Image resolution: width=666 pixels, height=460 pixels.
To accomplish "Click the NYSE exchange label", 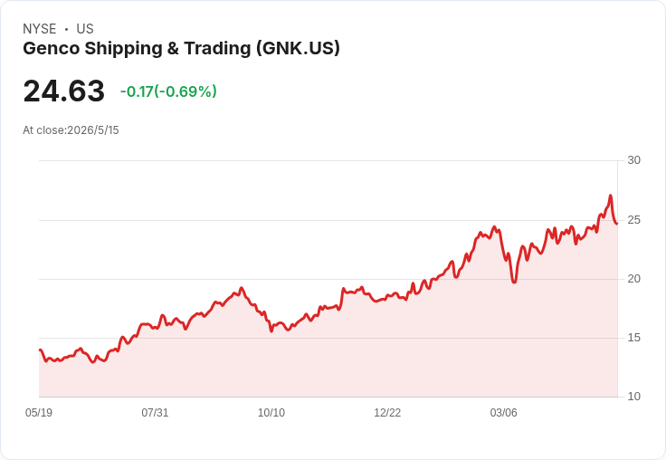I will [x=40, y=29].
